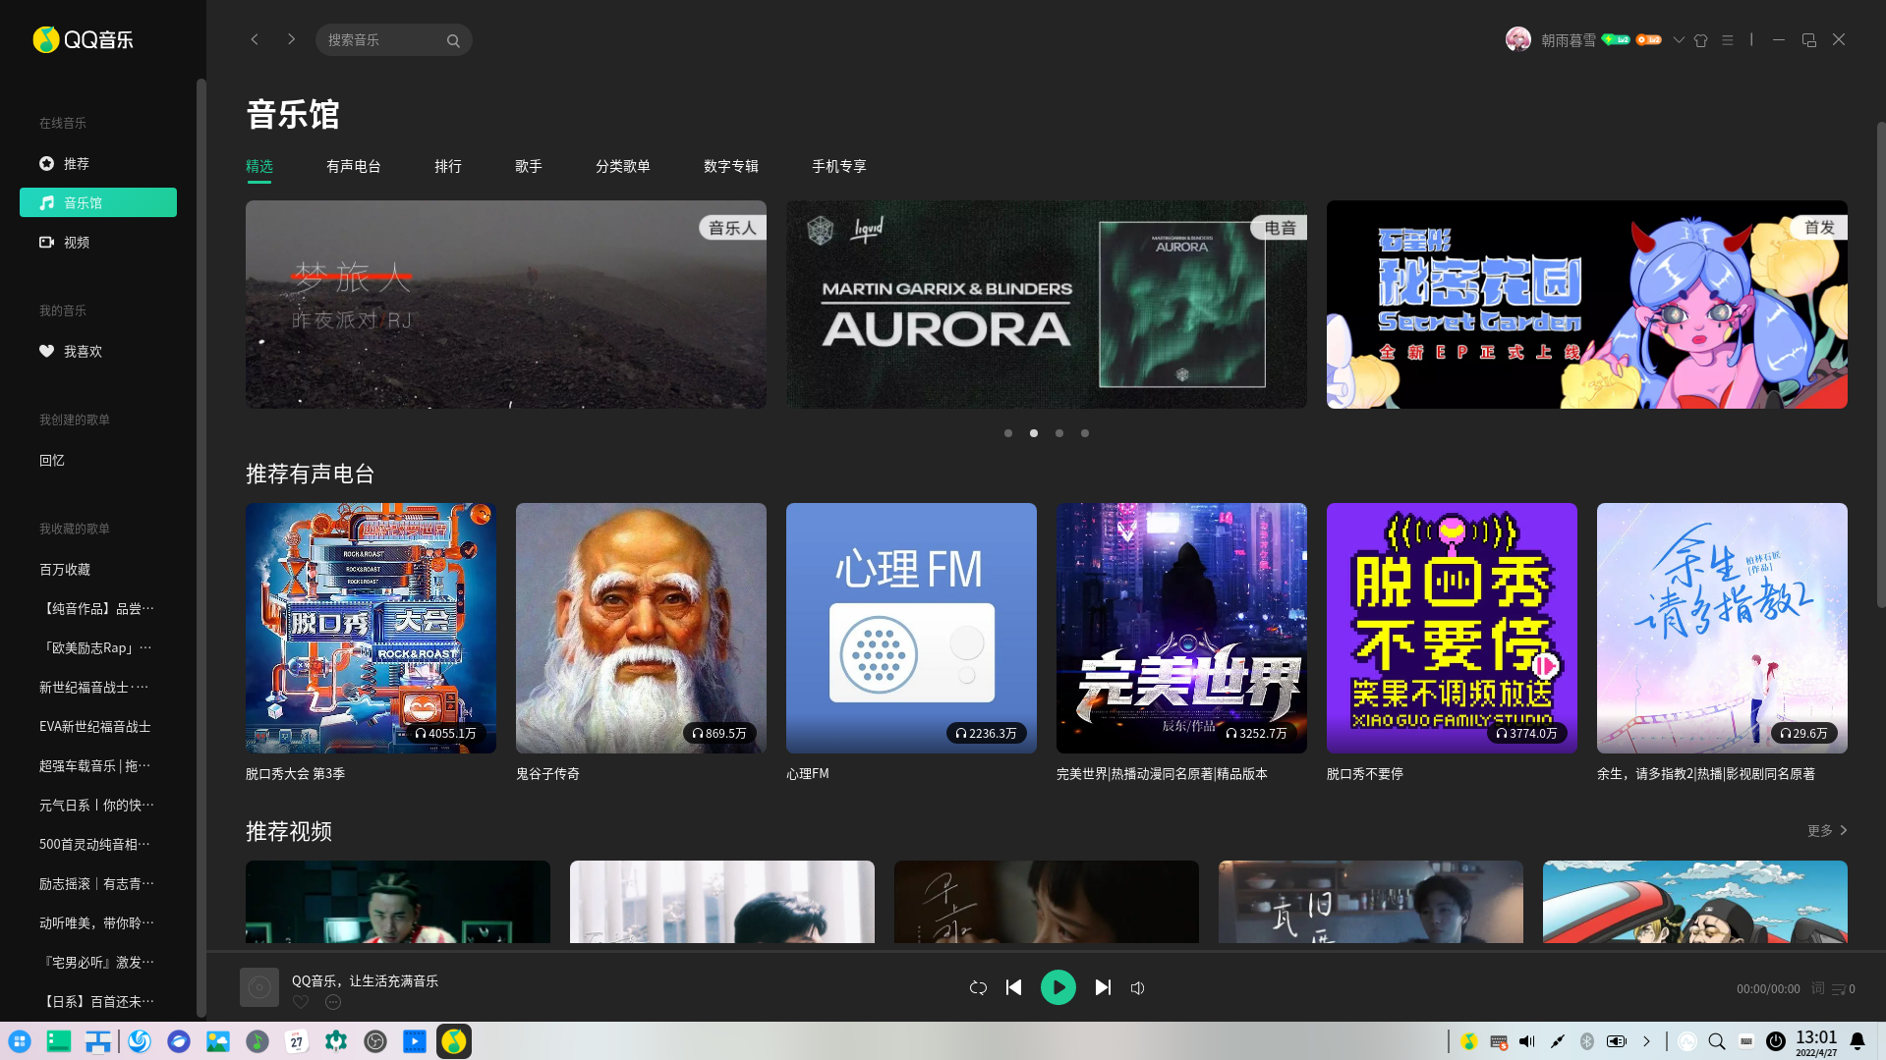Viewport: 1886px width, 1060px height.
Task: Open the skin theme shirt icon
Action: (1700, 40)
